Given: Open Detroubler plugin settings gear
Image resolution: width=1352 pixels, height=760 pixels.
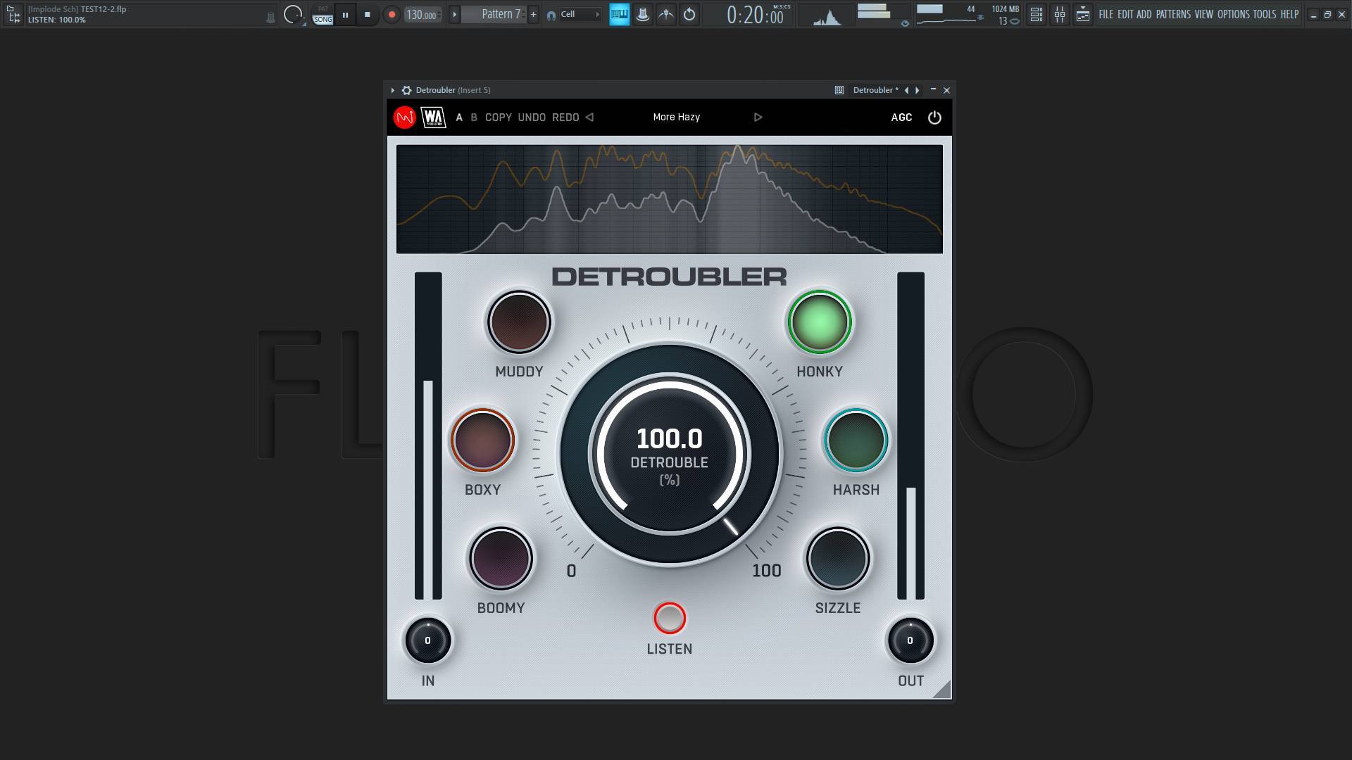Looking at the screenshot, I should 406,90.
